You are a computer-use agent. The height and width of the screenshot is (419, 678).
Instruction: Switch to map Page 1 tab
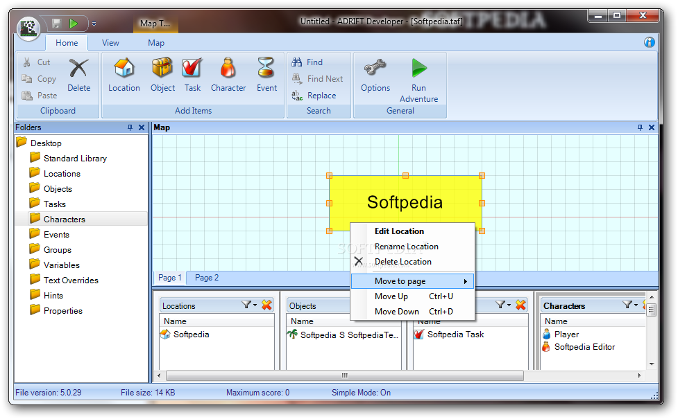pos(169,278)
